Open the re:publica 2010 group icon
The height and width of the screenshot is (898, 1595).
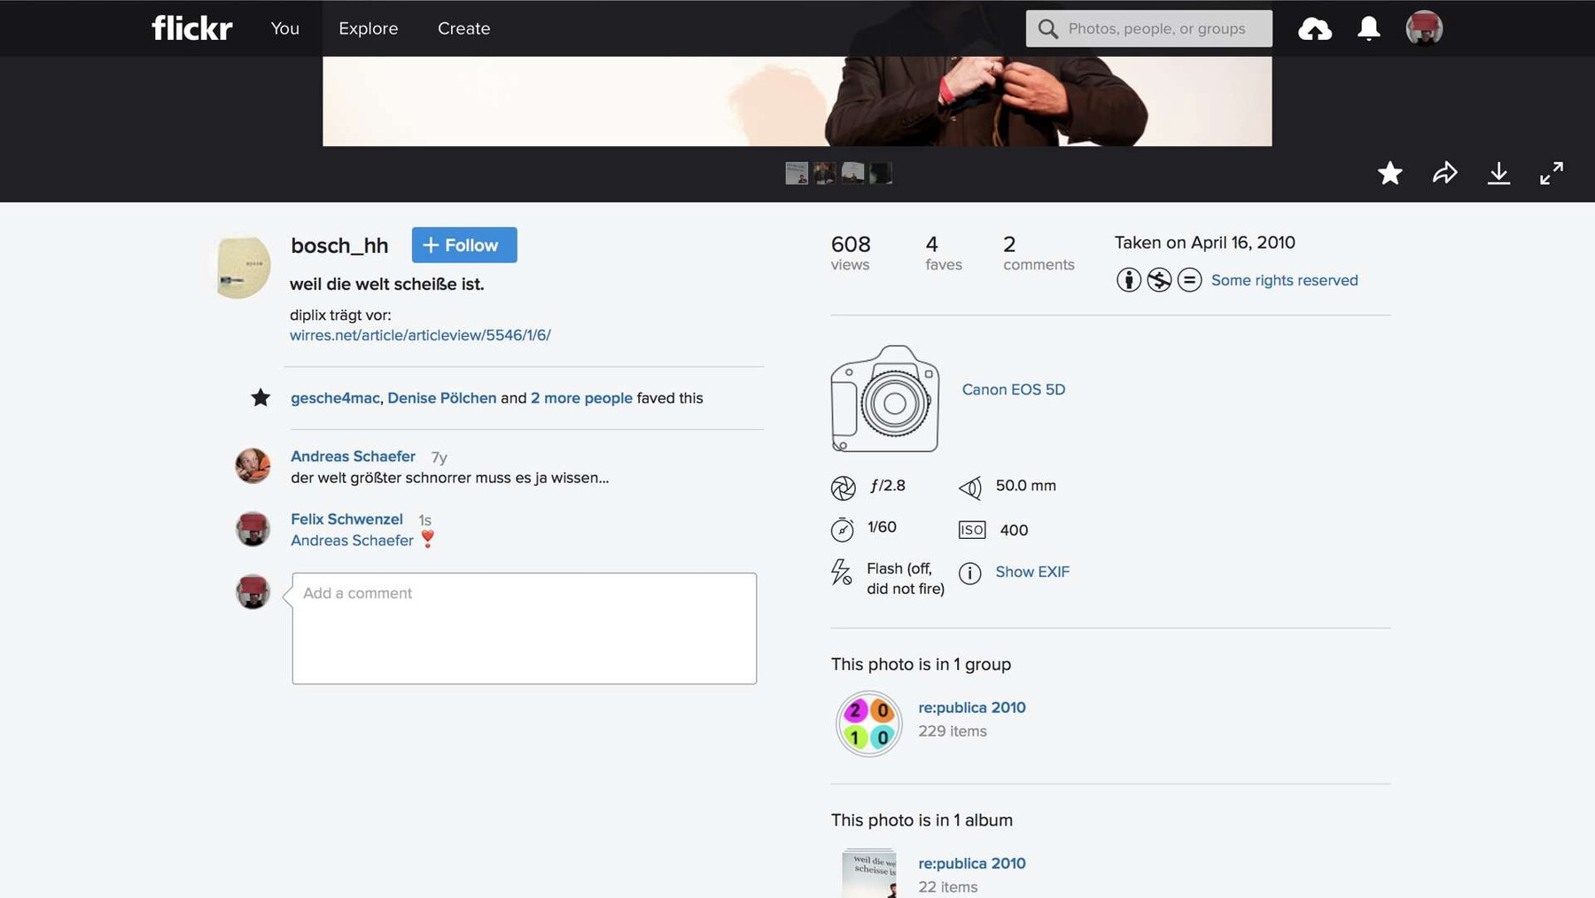pyautogui.click(x=868, y=723)
